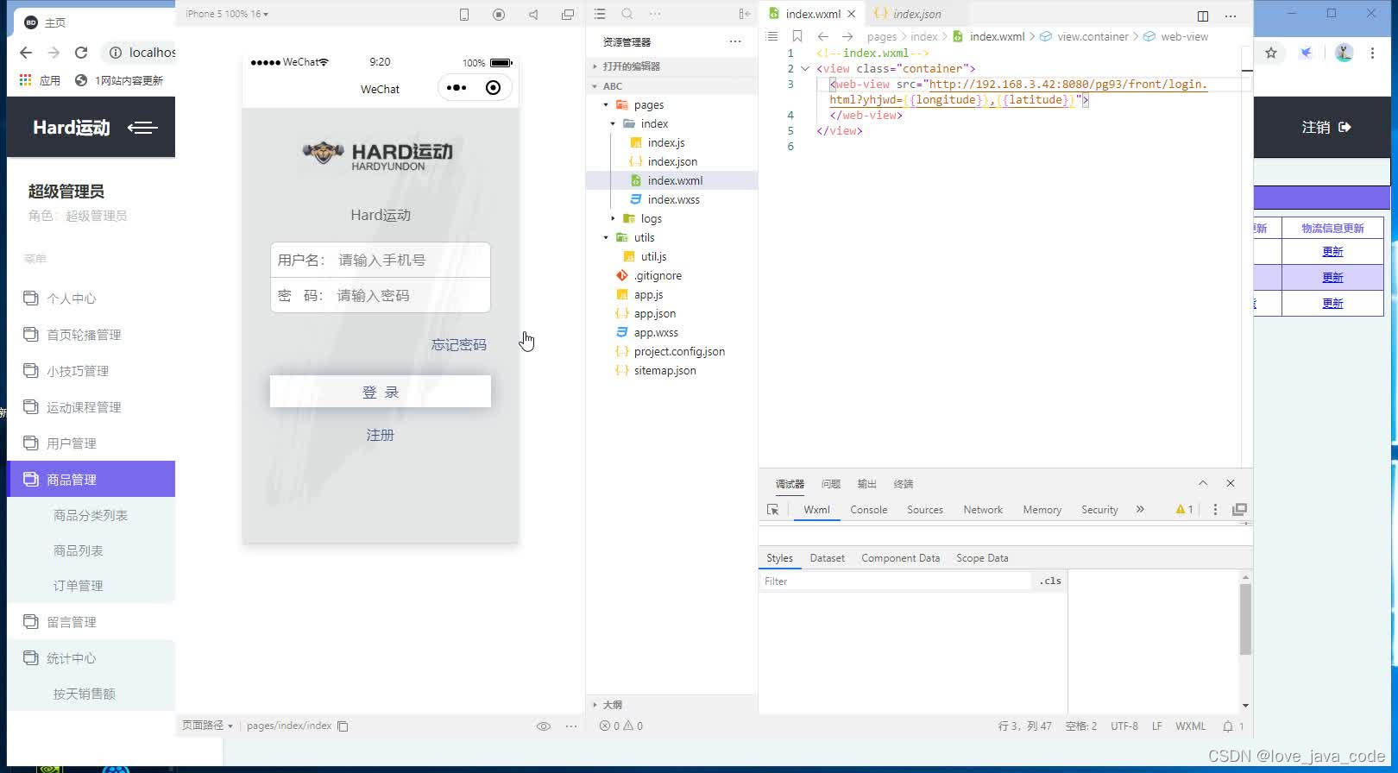Screen dimensions: 1398x773
Task: Split the editor with the layout icon
Action: click(1203, 16)
